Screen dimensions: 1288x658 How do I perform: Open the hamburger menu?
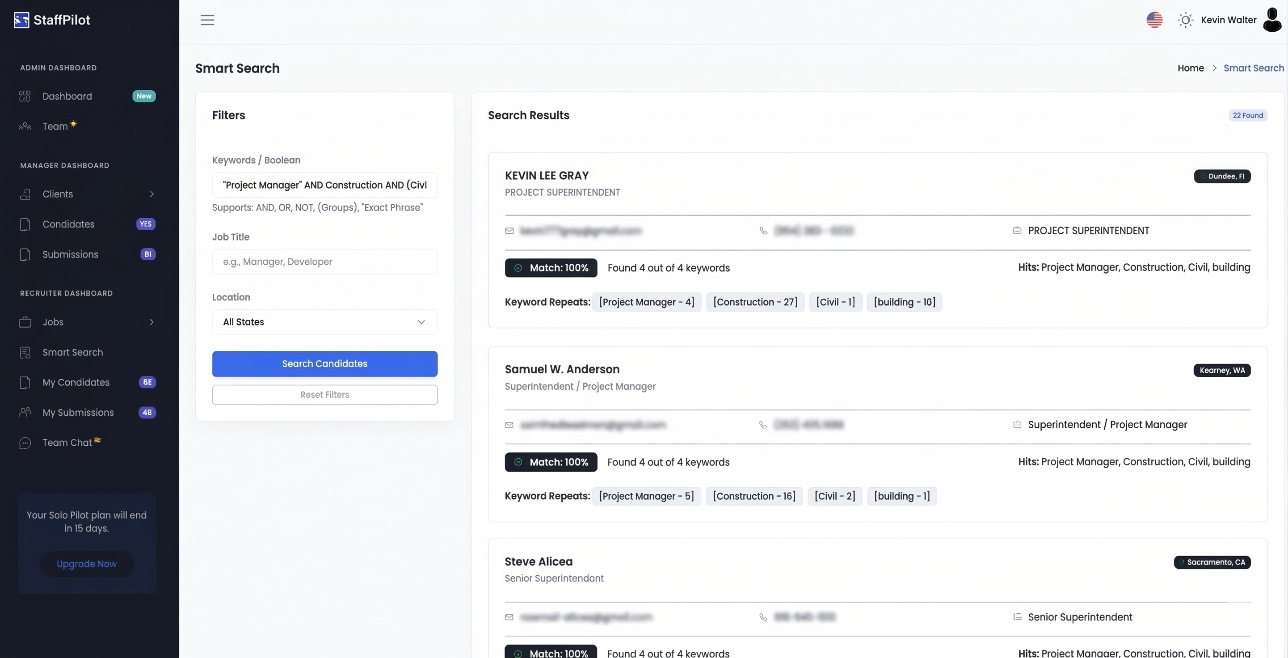click(x=207, y=20)
